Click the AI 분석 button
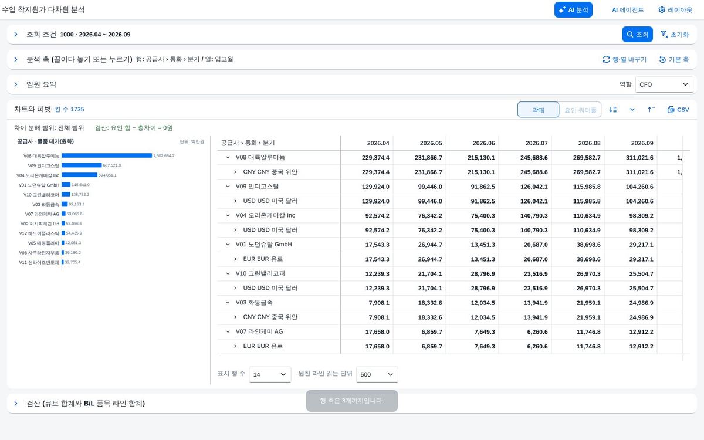Image resolution: width=704 pixels, height=440 pixels. click(573, 10)
